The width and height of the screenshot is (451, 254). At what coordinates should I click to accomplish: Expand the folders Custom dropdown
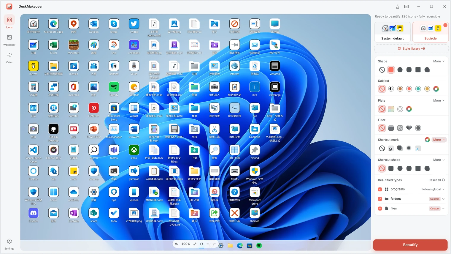click(x=437, y=199)
